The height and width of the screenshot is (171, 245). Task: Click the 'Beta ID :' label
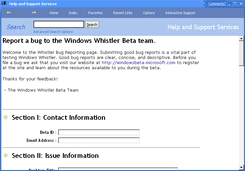click(x=48, y=132)
